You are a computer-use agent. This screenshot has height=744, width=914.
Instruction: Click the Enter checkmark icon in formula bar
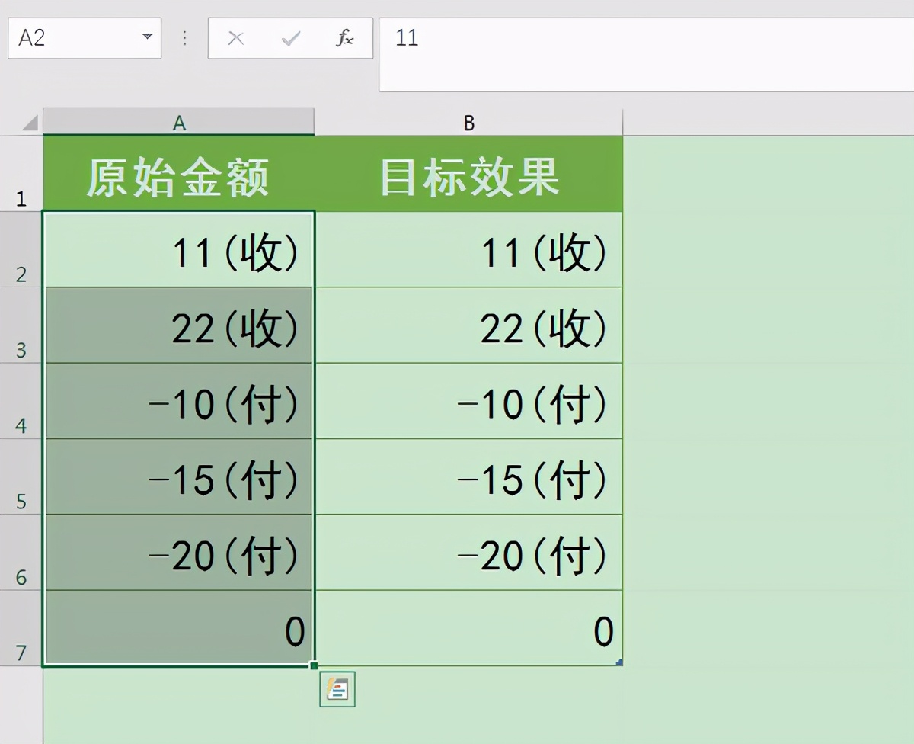coord(290,38)
